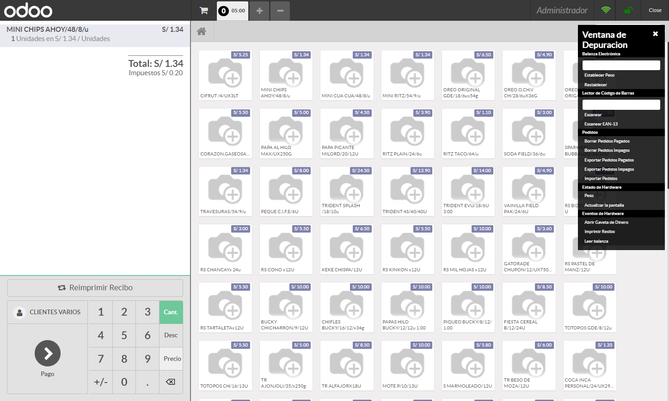This screenshot has width=669, height=401.
Task: Add COCA INCA PERSONAL product tile
Action: tap(589, 365)
